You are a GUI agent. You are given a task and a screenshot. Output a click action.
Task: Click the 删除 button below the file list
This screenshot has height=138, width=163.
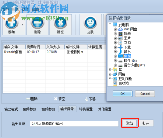click(x=32, y=99)
